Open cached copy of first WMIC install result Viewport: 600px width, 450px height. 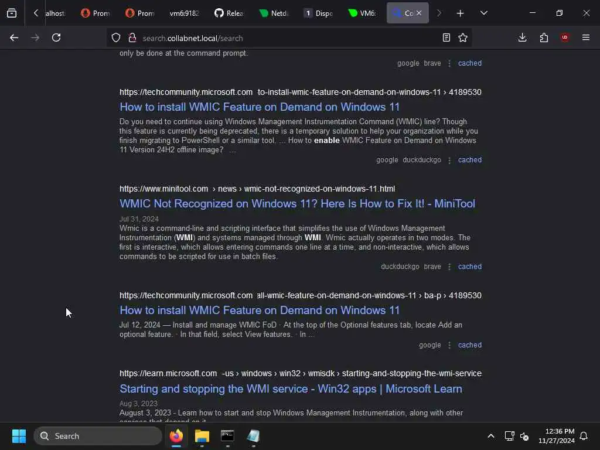tap(470, 160)
